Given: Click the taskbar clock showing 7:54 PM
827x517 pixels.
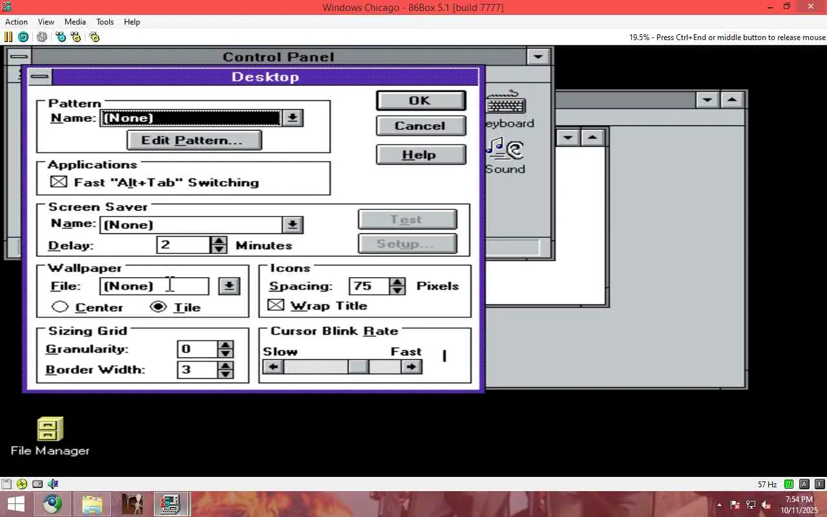Looking at the screenshot, I should (x=799, y=505).
